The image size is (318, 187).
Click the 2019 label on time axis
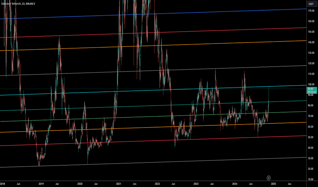click(41, 184)
